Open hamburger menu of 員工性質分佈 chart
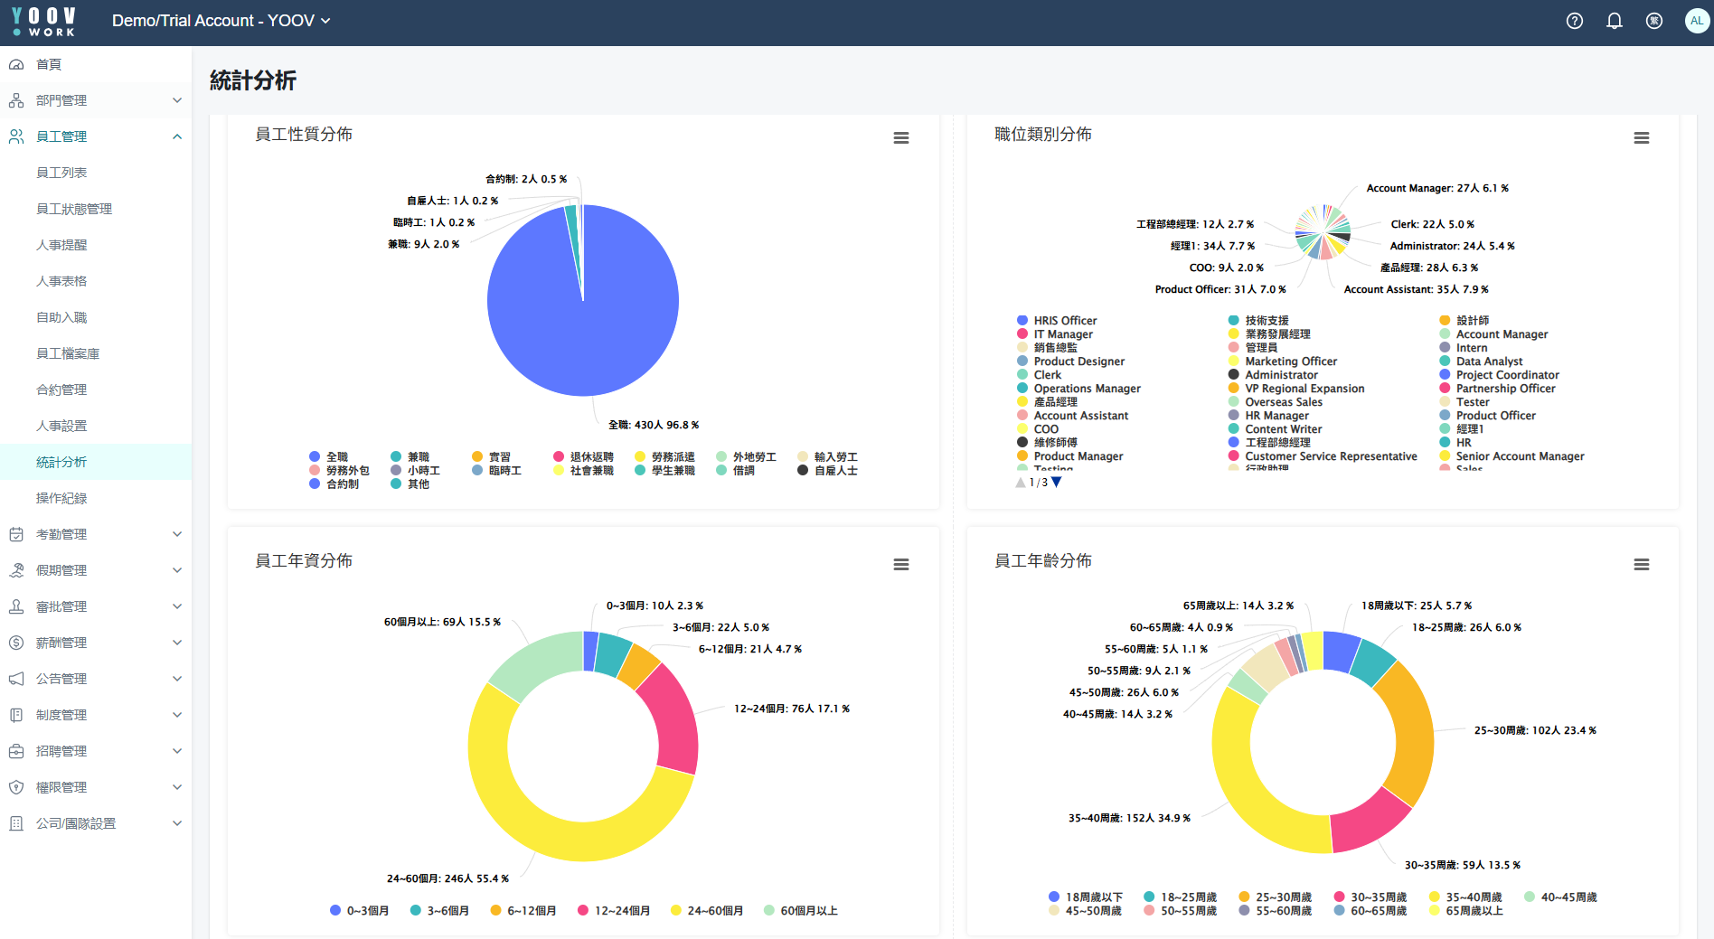The image size is (1714, 939). [x=900, y=138]
